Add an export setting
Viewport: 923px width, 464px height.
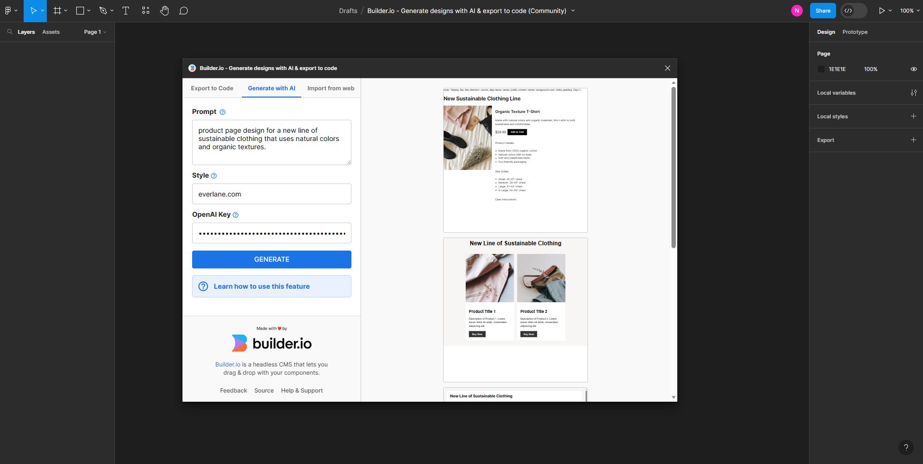[x=913, y=140]
